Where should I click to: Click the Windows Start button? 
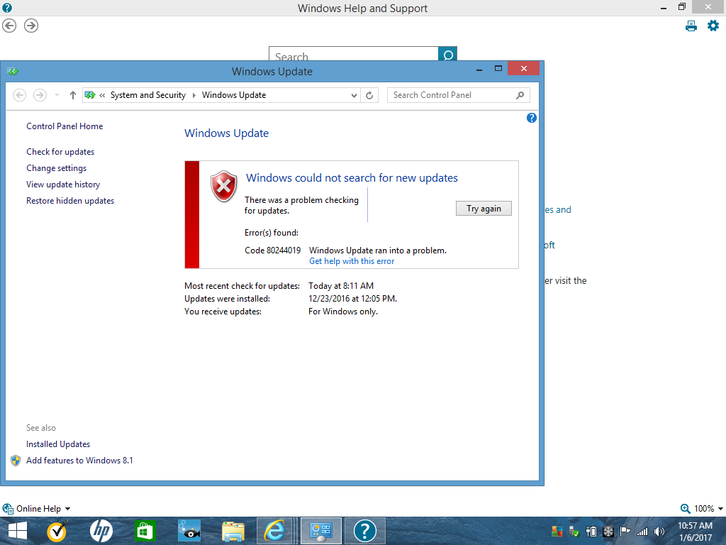point(18,531)
